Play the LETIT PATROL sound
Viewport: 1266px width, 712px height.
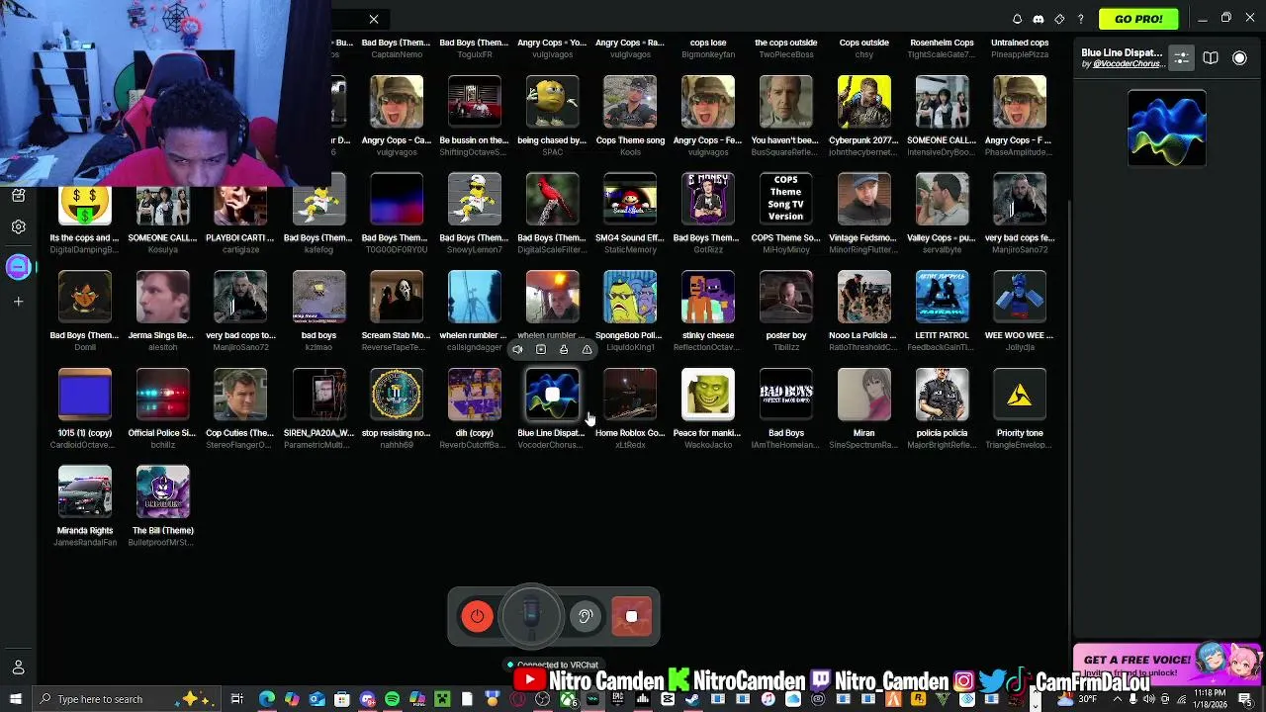click(942, 297)
